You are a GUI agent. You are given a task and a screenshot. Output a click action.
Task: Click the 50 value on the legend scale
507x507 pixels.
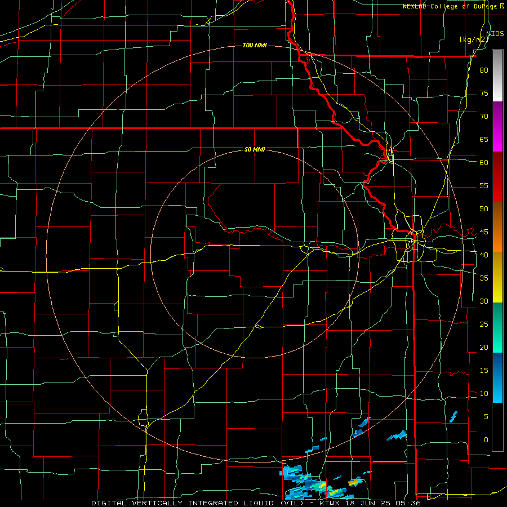[x=484, y=208]
